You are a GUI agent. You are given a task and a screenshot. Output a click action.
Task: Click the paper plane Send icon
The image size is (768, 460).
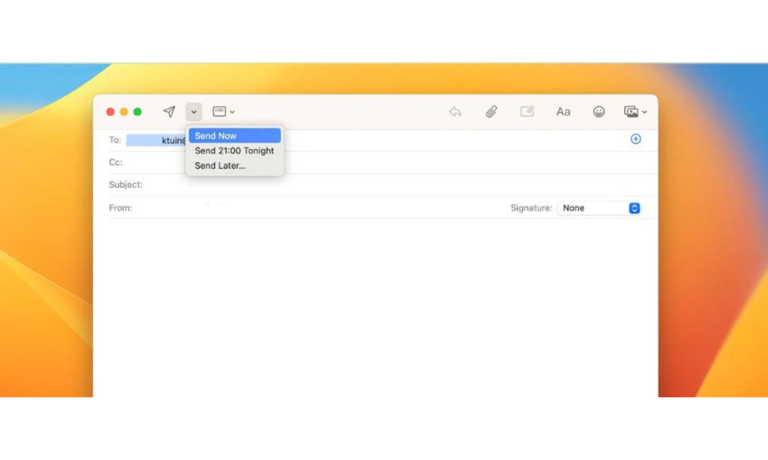click(x=169, y=111)
